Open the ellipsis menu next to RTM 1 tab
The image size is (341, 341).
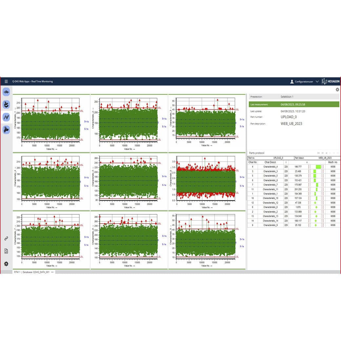click(x=51, y=272)
